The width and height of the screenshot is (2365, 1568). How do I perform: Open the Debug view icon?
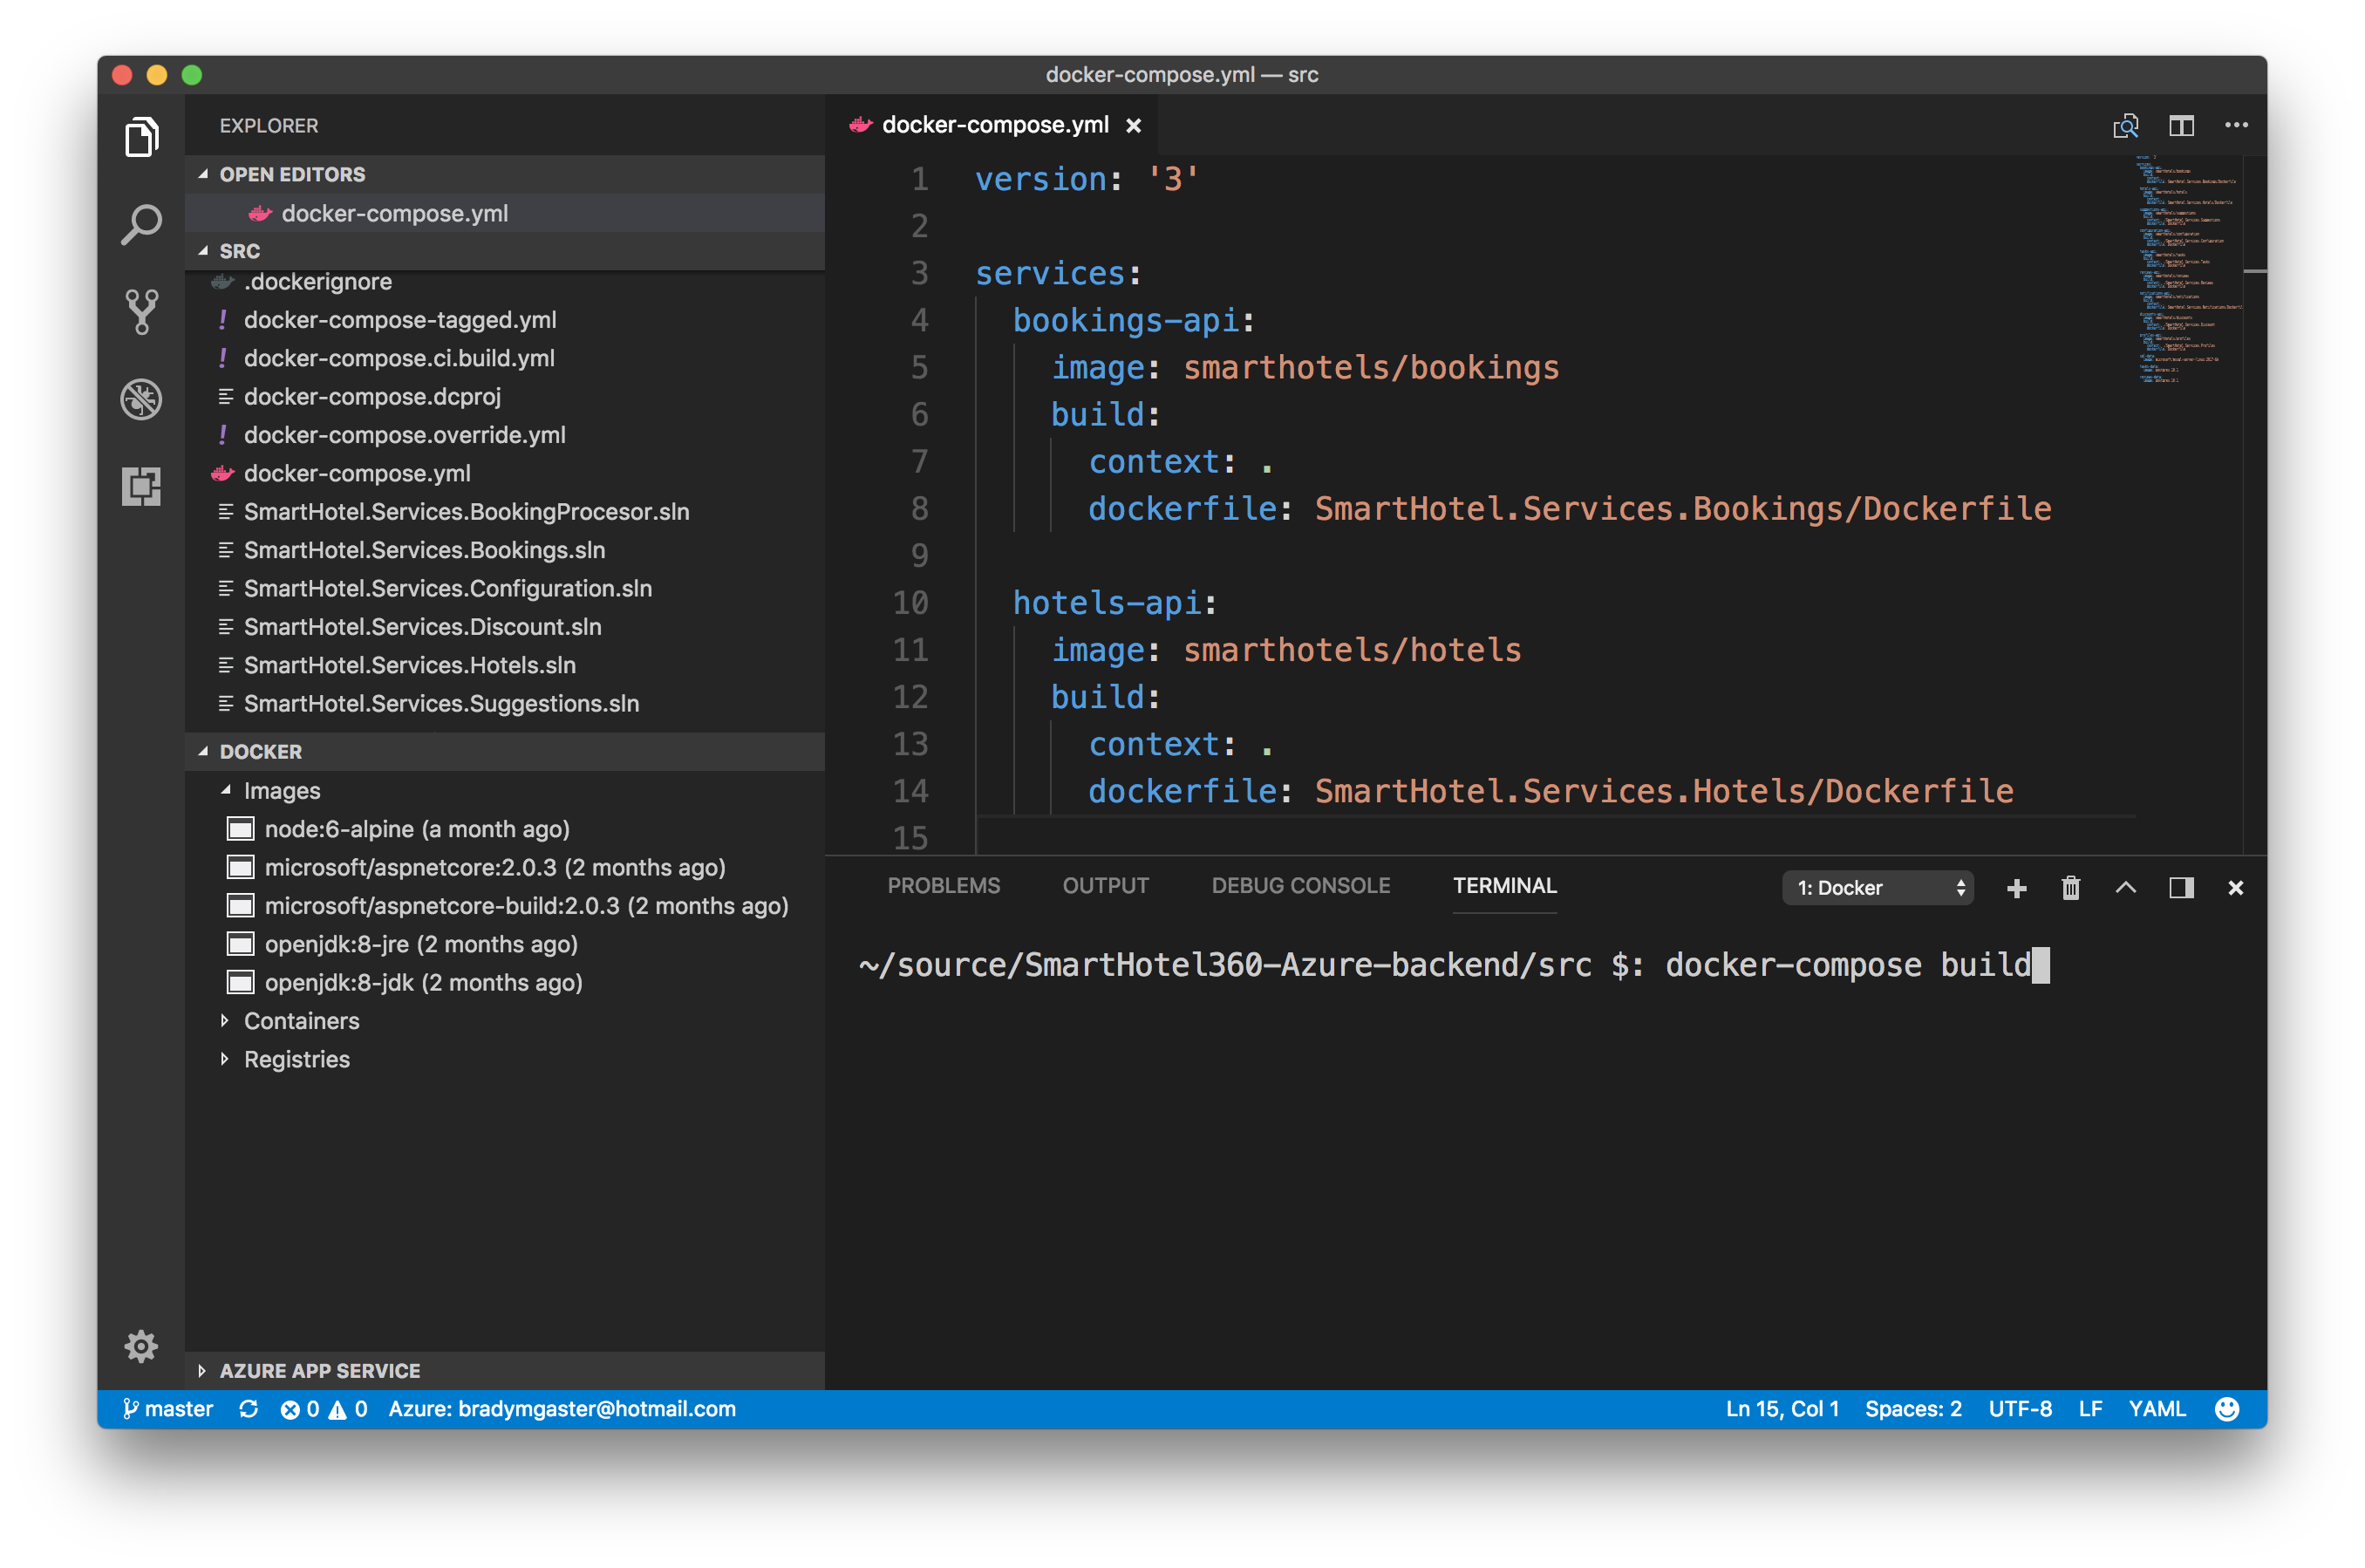click(x=141, y=399)
